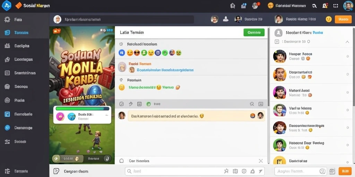Click the yellow emoji face beside orange header button
The height and width of the screenshot is (177, 355).
[329, 19]
